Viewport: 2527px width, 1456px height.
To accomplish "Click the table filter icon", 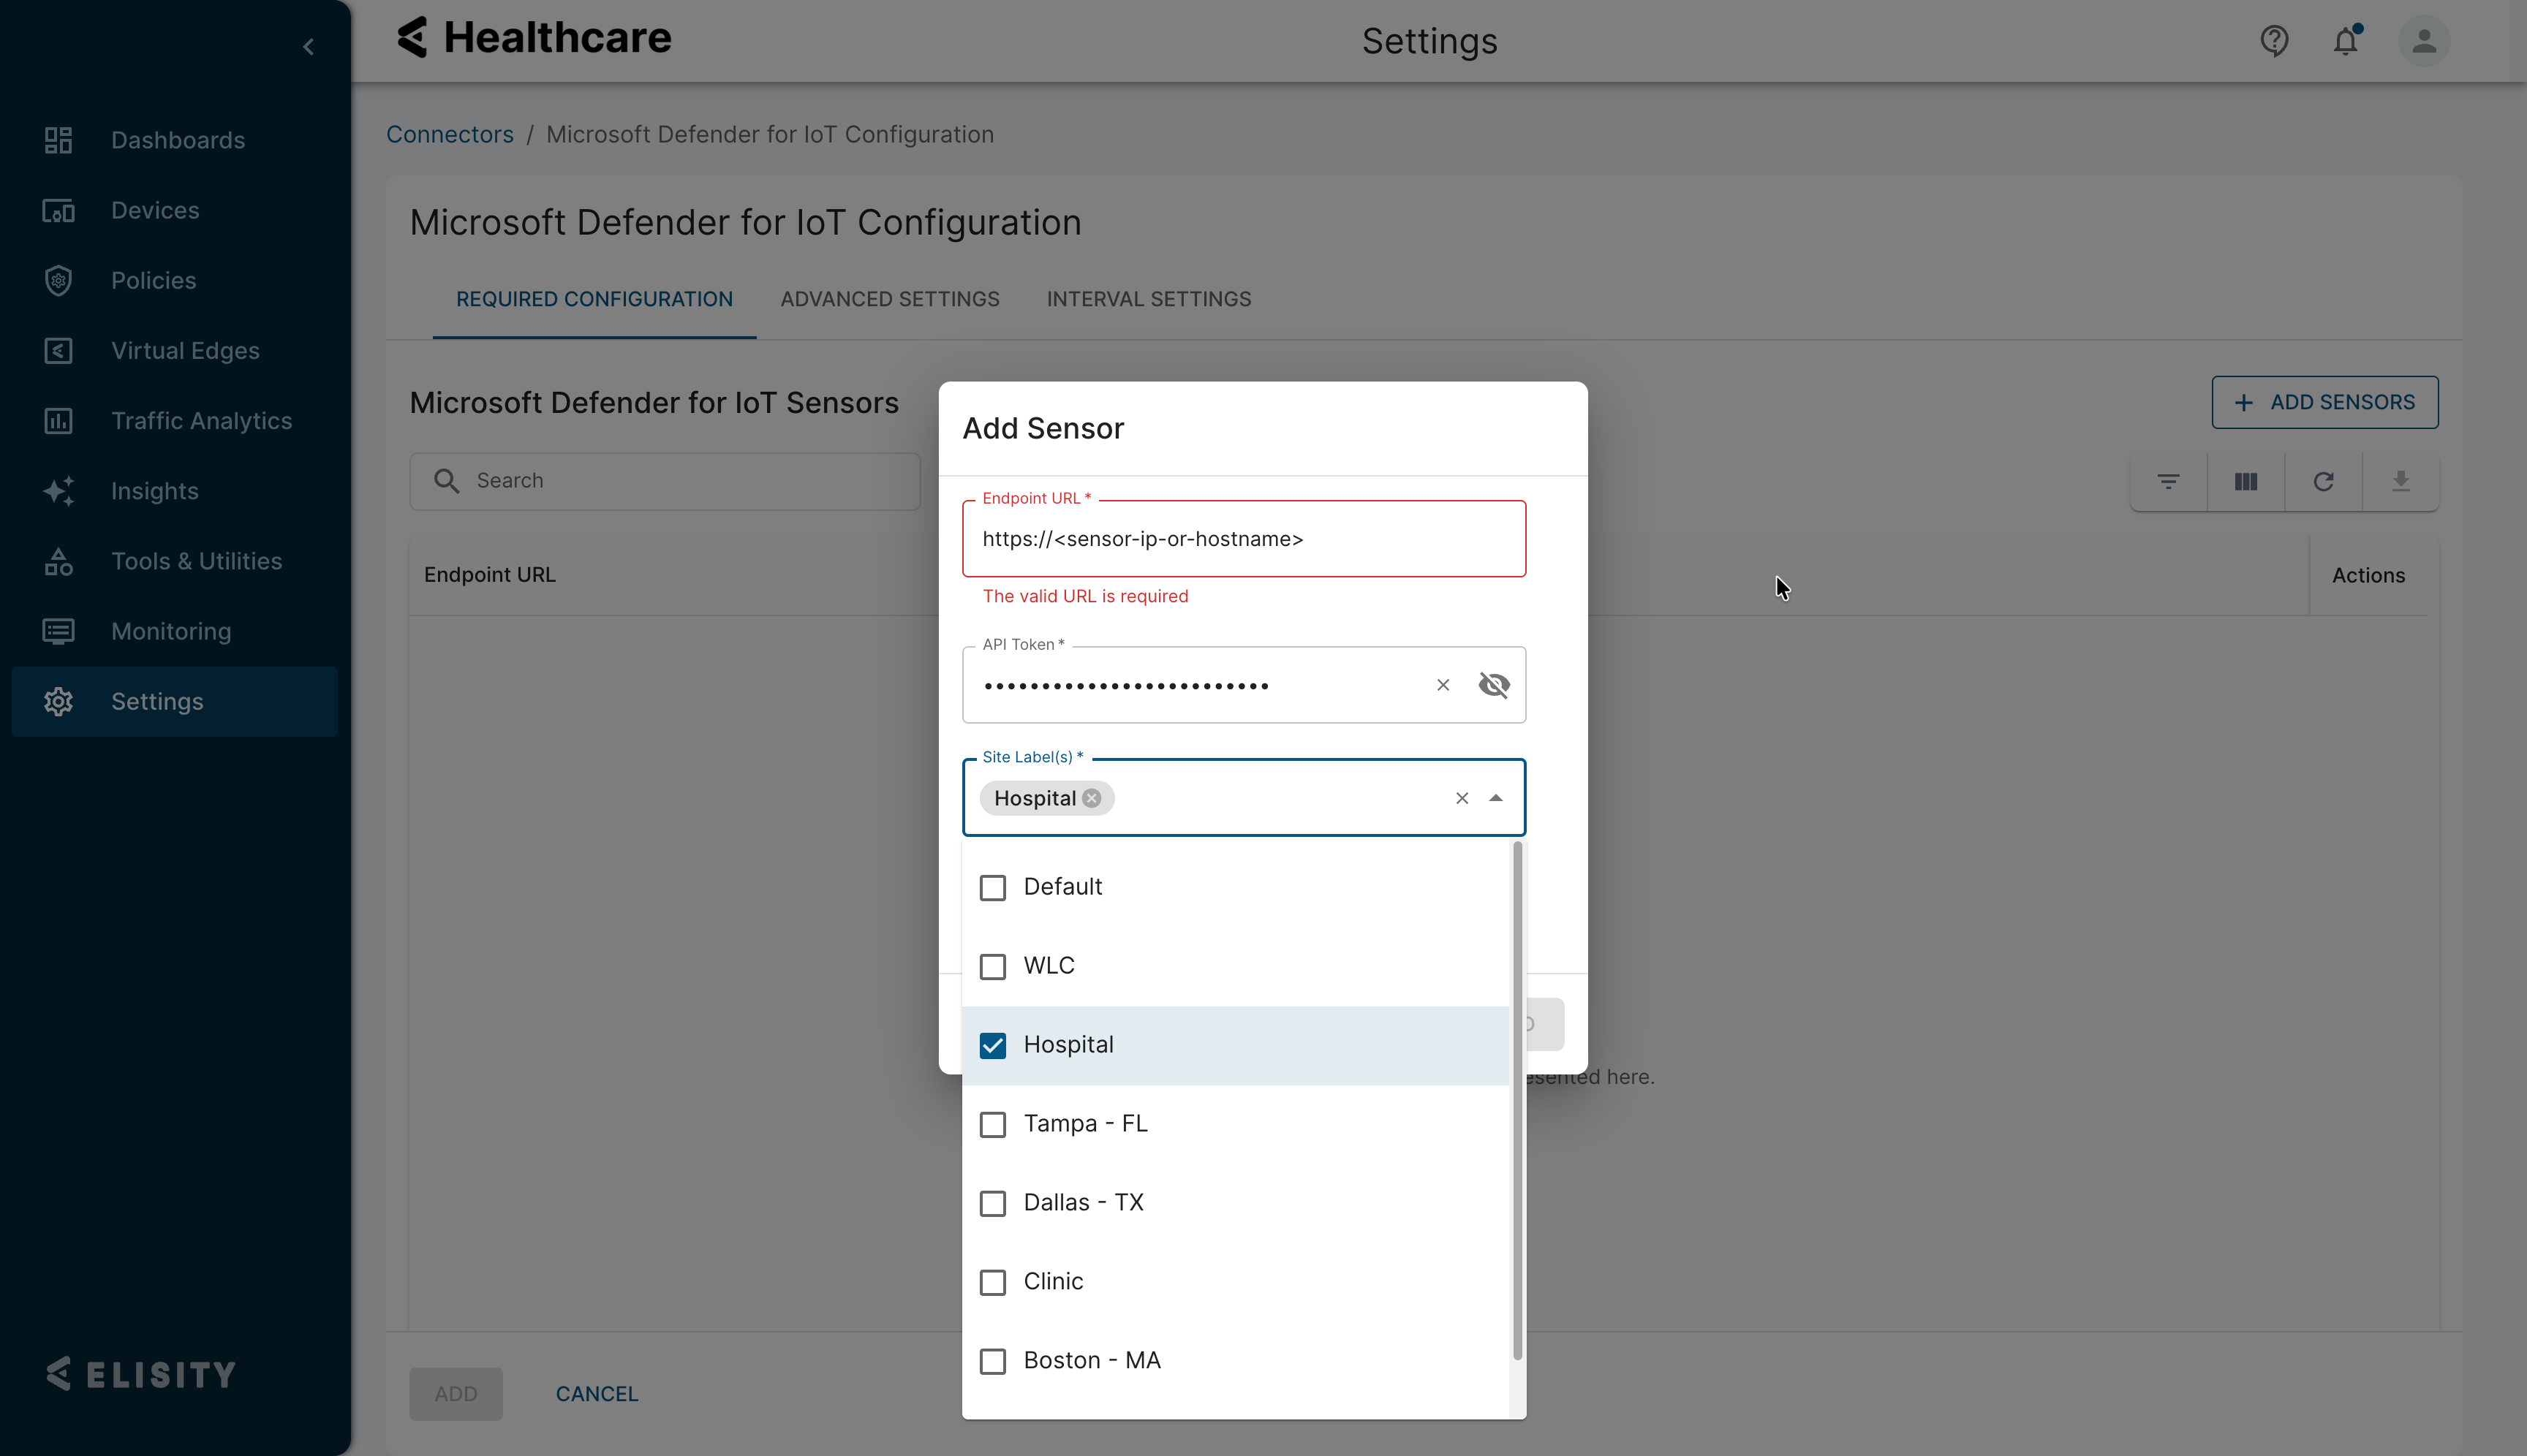I will point(2168,482).
